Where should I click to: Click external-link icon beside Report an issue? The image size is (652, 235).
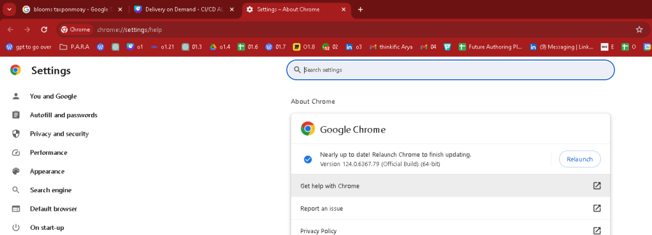tap(597, 208)
